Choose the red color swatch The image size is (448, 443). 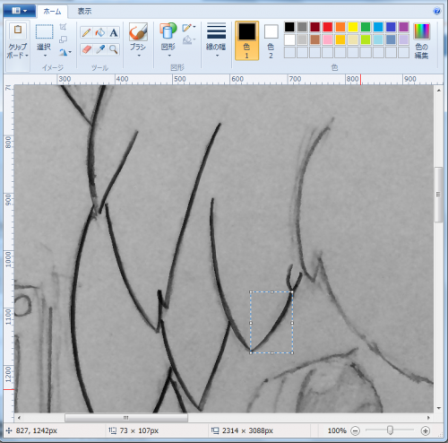coord(328,27)
